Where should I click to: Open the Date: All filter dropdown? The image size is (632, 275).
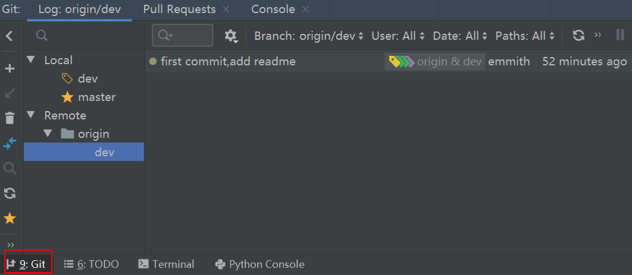pos(460,36)
